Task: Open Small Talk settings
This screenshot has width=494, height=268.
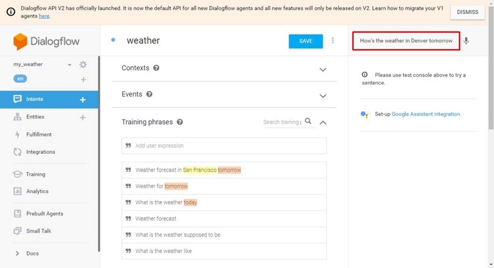Action: coord(39,231)
